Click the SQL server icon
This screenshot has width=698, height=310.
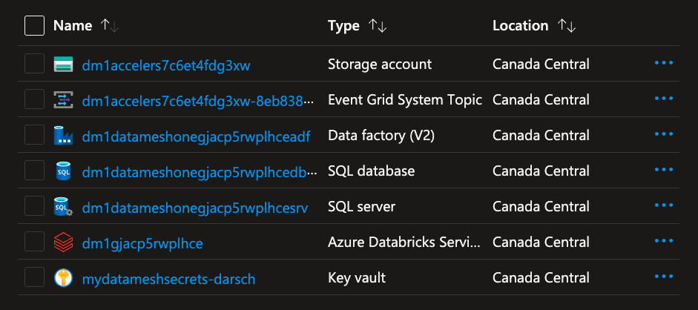(x=63, y=207)
